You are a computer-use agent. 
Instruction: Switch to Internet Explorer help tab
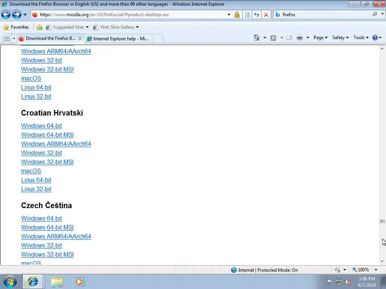coord(118,39)
